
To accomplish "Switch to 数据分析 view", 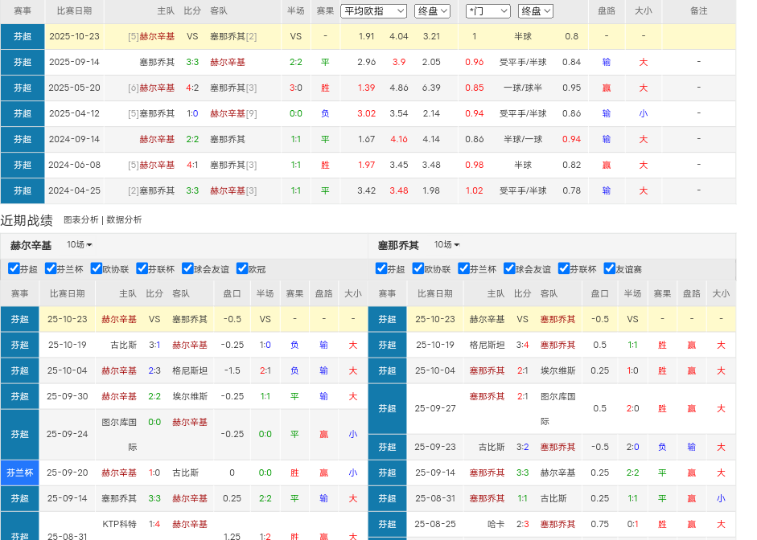I will (x=124, y=219).
